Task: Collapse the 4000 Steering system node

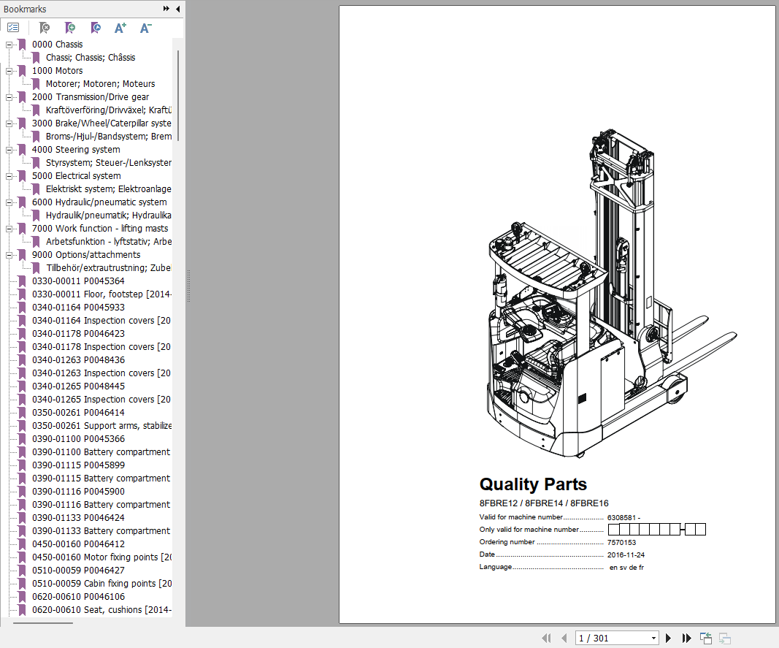Action: (x=9, y=150)
